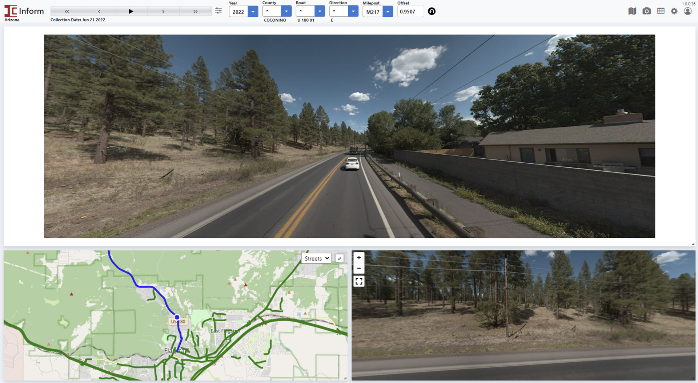Image resolution: width=698 pixels, height=383 pixels.
Task: Toggle the map panel icon
Action: click(632, 11)
